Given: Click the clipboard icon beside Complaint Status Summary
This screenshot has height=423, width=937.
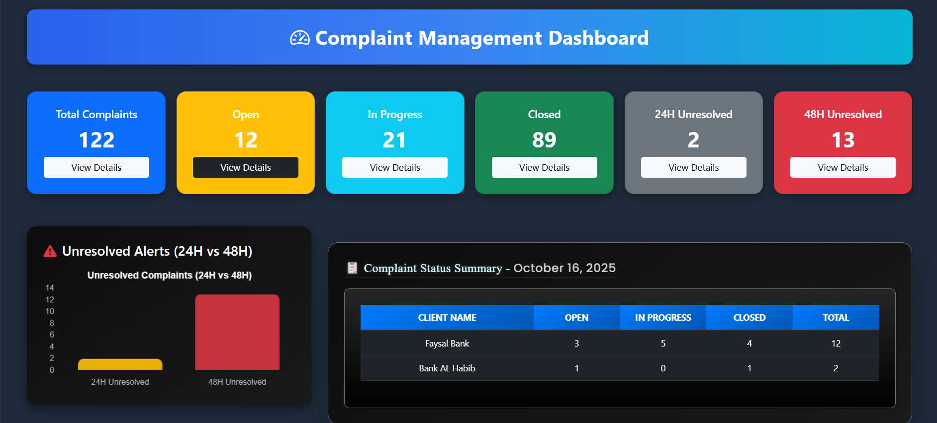Looking at the screenshot, I should point(352,268).
